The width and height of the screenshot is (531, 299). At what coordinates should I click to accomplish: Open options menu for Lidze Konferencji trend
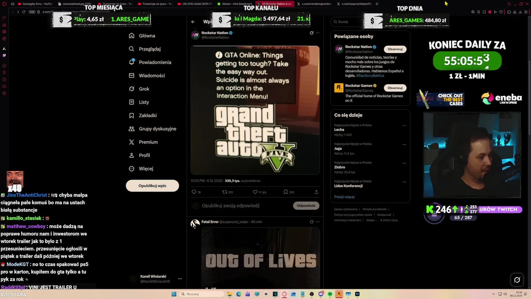(x=404, y=181)
